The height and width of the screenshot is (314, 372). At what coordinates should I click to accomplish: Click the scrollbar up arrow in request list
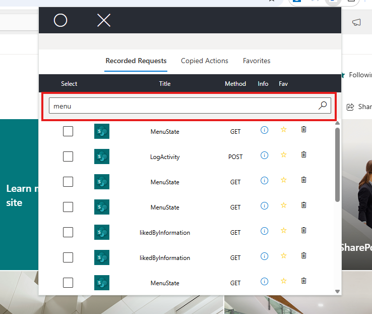coord(337,123)
